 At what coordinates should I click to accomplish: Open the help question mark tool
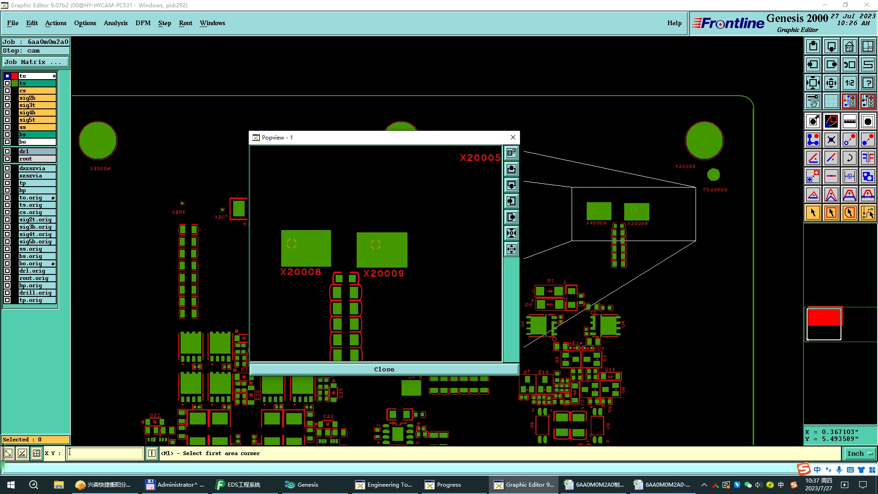pyautogui.click(x=867, y=83)
